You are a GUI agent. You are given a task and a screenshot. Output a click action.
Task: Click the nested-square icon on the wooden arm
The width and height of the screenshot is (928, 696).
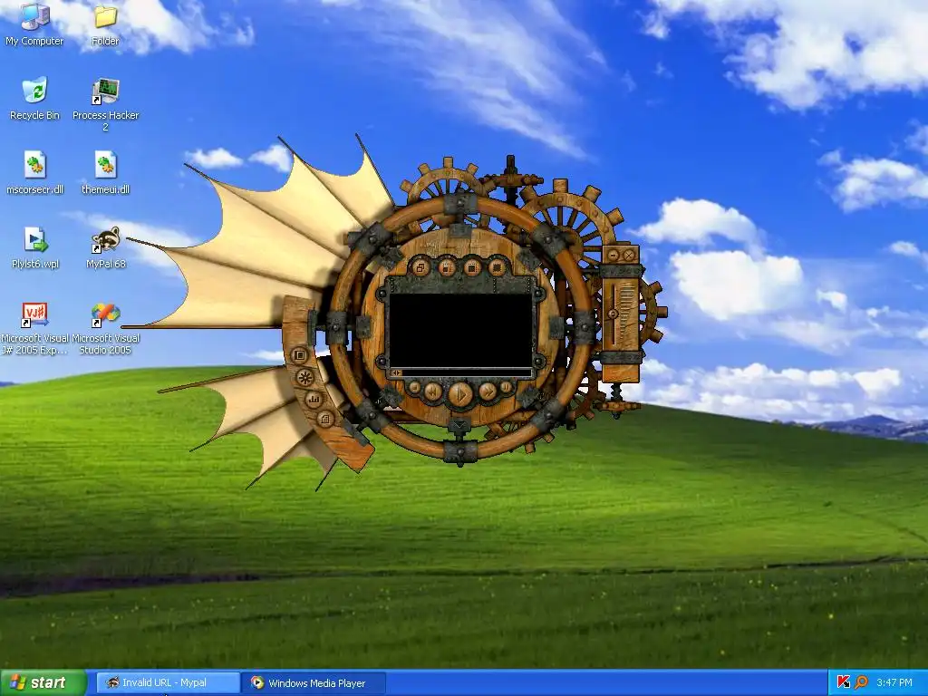[x=299, y=355]
